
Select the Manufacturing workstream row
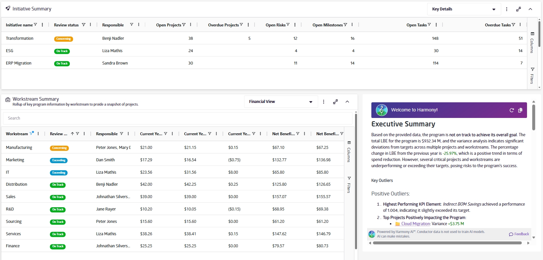173,147
